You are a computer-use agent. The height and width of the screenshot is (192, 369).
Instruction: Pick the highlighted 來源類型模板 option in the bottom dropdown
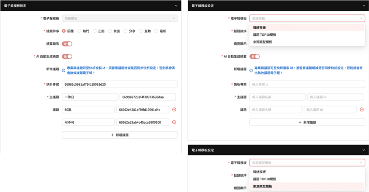coord(262,186)
